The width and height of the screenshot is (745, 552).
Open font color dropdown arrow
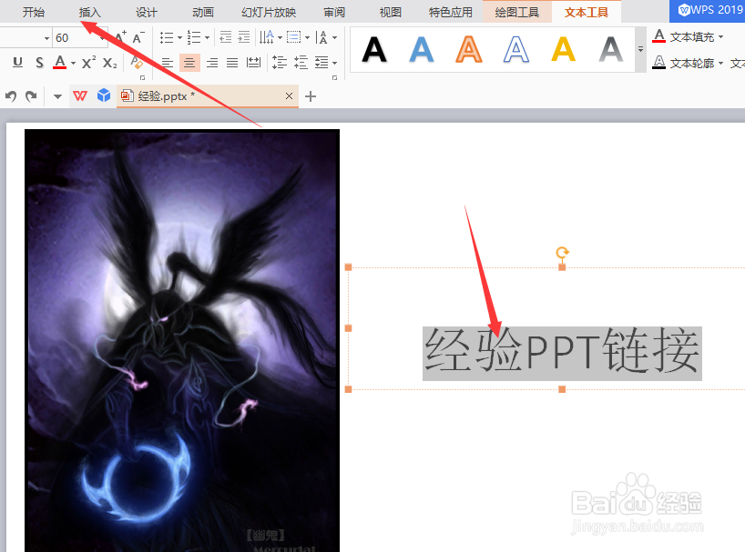73,63
